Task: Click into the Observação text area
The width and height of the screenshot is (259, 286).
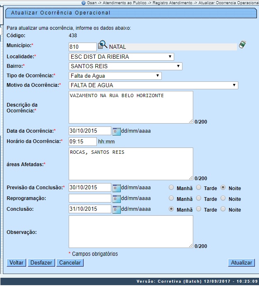Action: click(x=131, y=231)
